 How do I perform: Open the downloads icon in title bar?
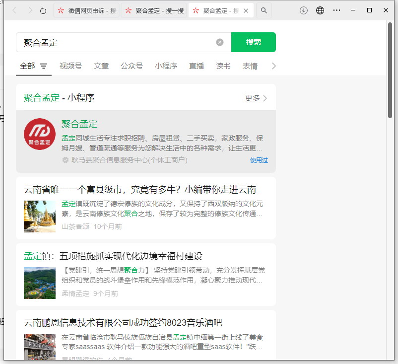(x=304, y=10)
